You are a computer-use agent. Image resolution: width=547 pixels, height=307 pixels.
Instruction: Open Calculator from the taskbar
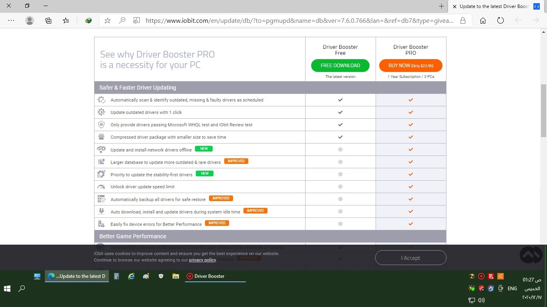tap(117, 276)
